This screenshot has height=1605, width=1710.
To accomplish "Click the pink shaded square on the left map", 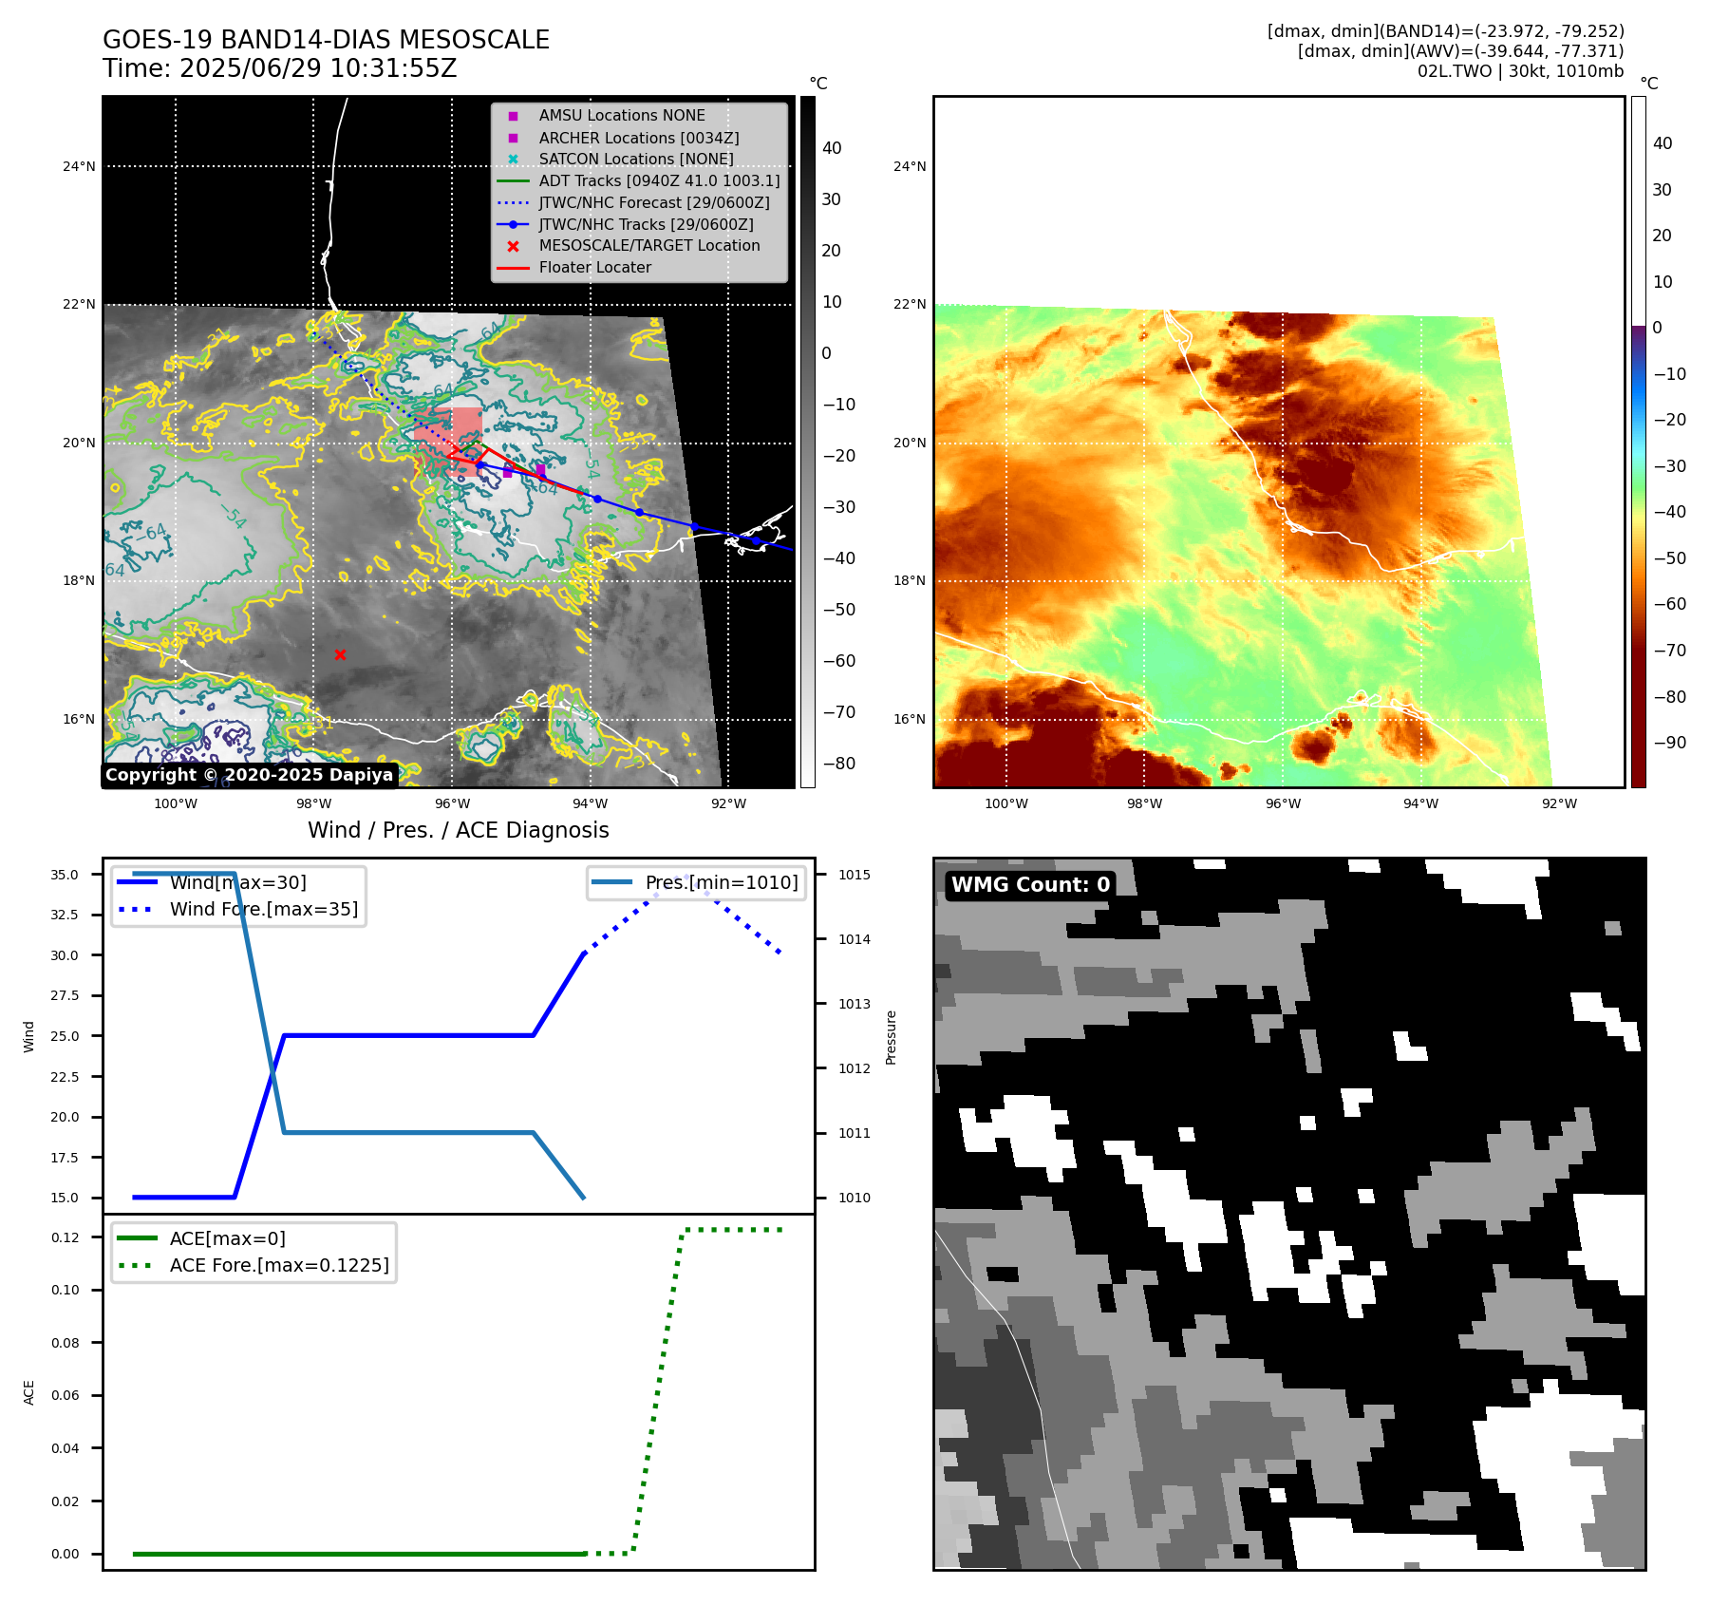I will click(x=448, y=443).
